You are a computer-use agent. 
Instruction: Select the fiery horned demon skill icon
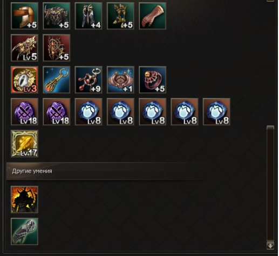tap(24, 200)
